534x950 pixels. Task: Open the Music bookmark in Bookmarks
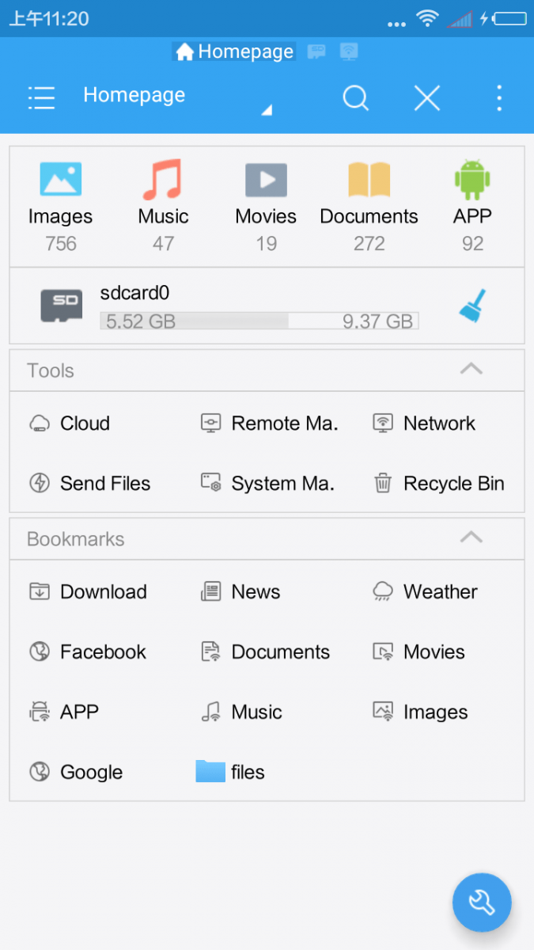point(241,712)
